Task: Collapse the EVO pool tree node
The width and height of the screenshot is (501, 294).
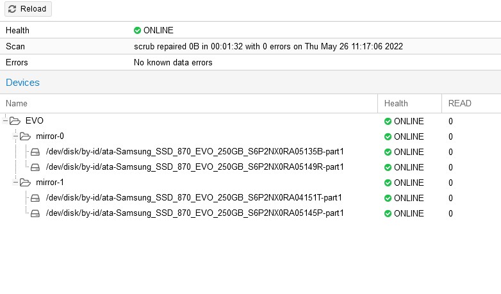Action: click(5, 121)
